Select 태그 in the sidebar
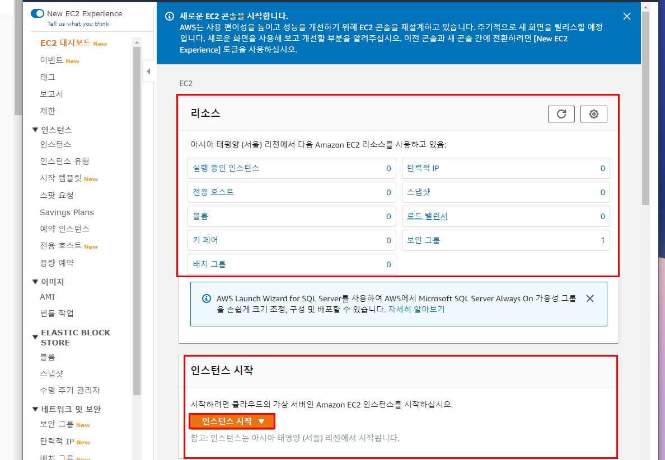This screenshot has height=460, width=665. [x=48, y=77]
